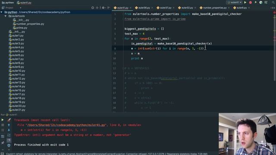Collapse all using Project panel toolbar icon
The width and height of the screenshot is (276, 155).
[x=97, y=8]
